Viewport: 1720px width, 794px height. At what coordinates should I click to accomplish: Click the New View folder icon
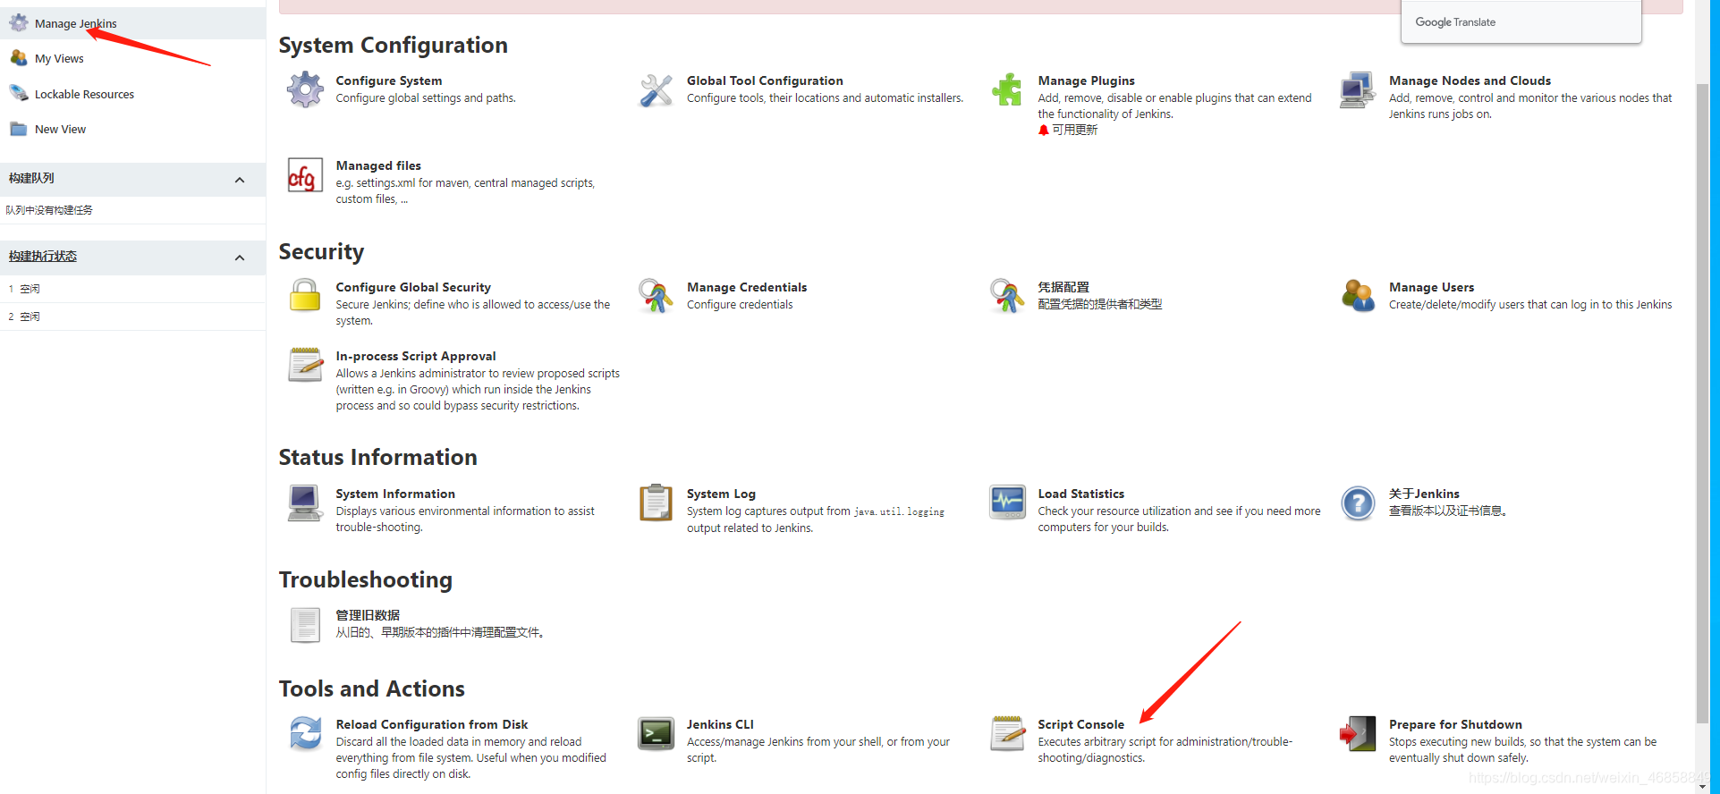[19, 129]
